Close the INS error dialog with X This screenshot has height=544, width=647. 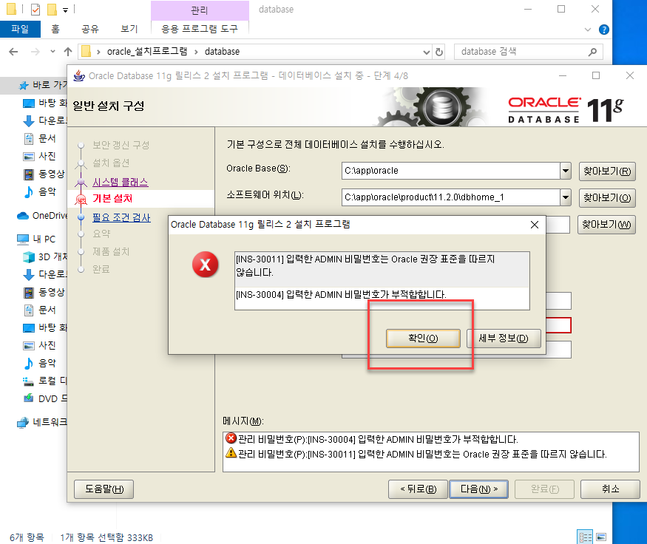tap(535, 225)
